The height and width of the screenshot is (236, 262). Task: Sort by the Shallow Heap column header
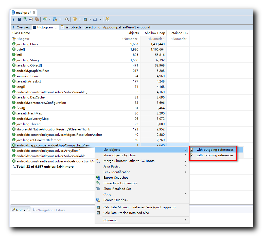coord(153,33)
